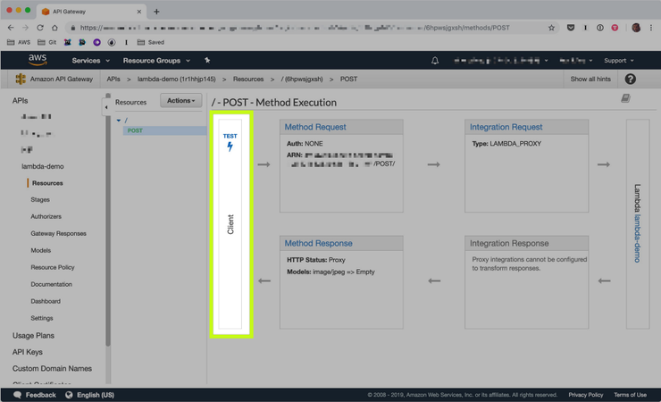Select Stages in the sidebar
The height and width of the screenshot is (402, 661).
pyautogui.click(x=40, y=200)
